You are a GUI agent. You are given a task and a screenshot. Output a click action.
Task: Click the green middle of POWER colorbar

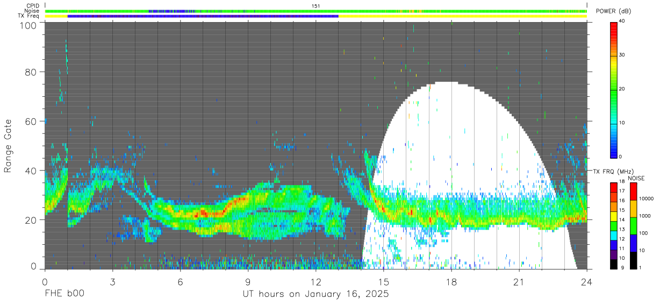tap(614, 89)
